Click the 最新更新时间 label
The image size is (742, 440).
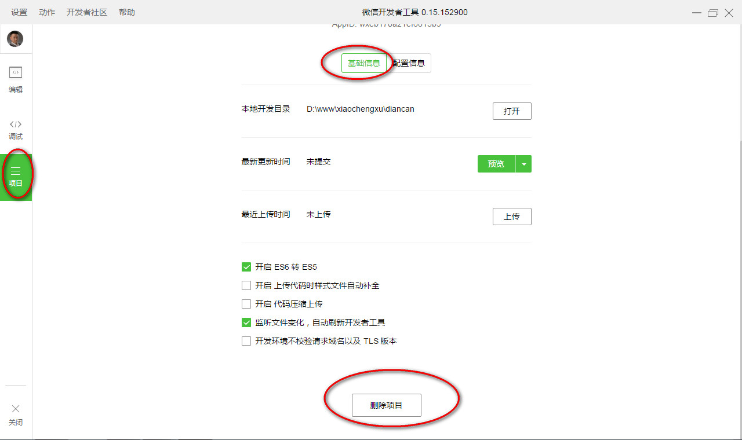coord(265,162)
